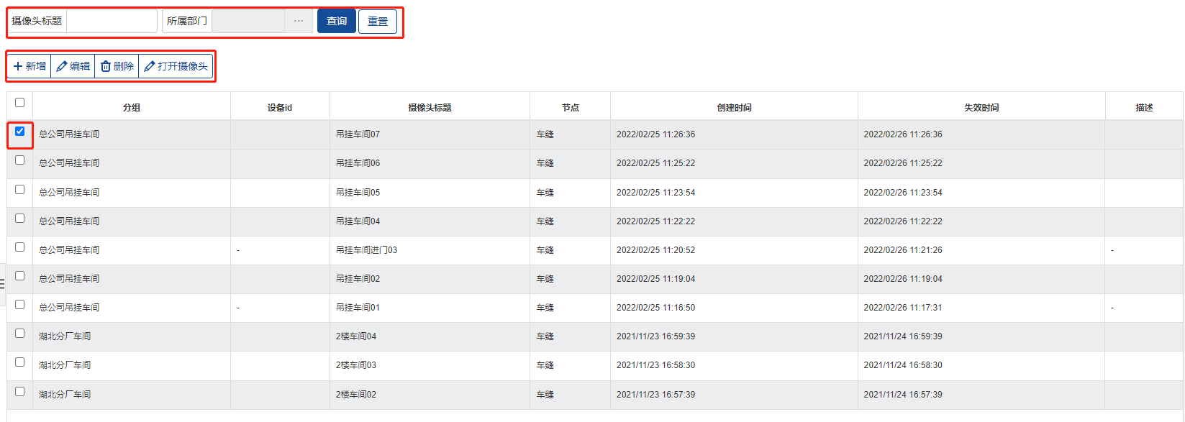Click the 失效时间 column header
1185x422 pixels.
pos(981,108)
